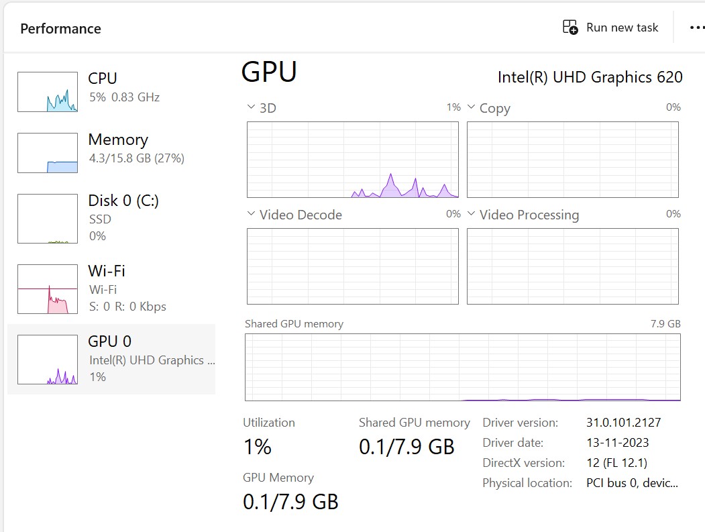Select the CPU usage mini graph
This screenshot has width=705, height=532.
[48, 92]
